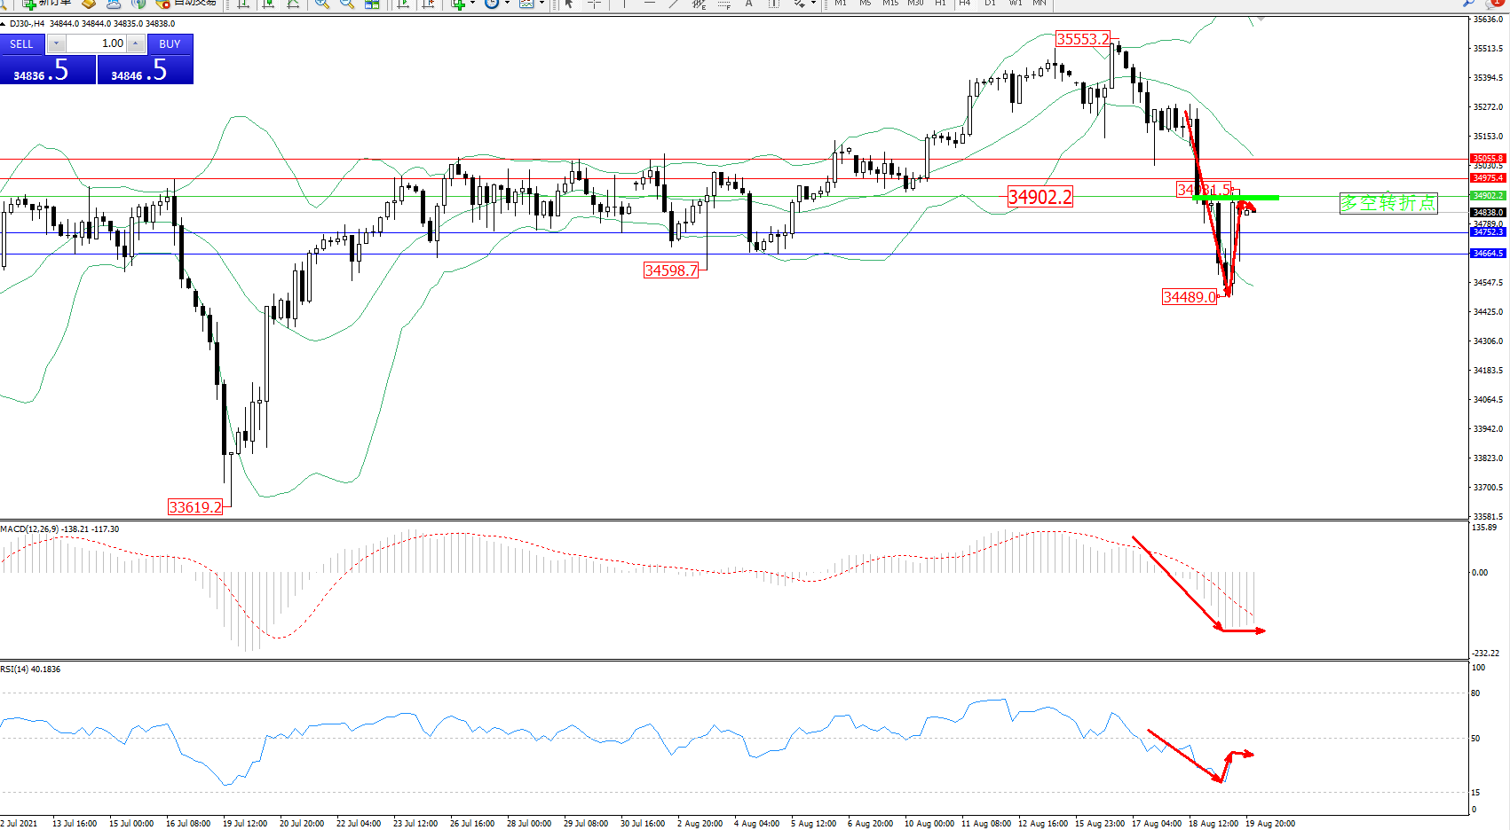Toggle the chart auto-scroll button
The width and height of the screenshot is (1510, 830).
(404, 4)
